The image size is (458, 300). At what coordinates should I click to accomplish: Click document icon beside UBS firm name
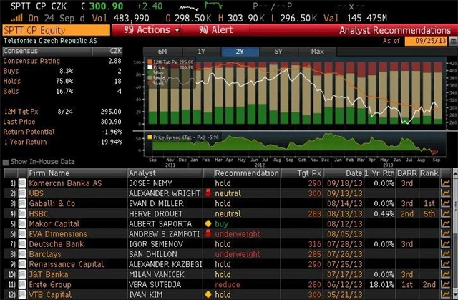click(21, 193)
